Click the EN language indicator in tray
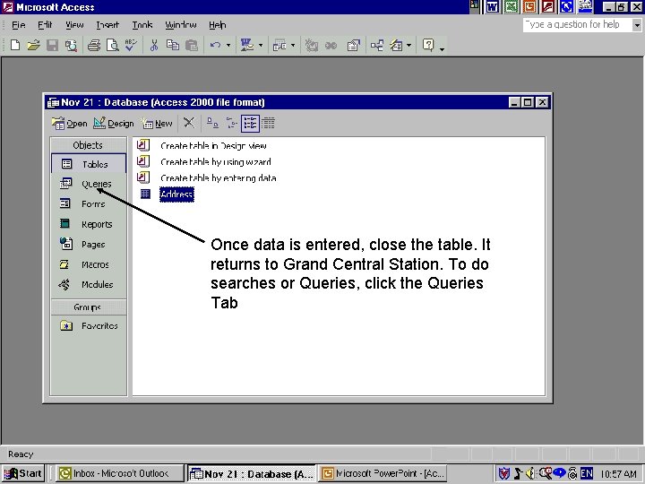The height and width of the screenshot is (484, 645). point(587,474)
